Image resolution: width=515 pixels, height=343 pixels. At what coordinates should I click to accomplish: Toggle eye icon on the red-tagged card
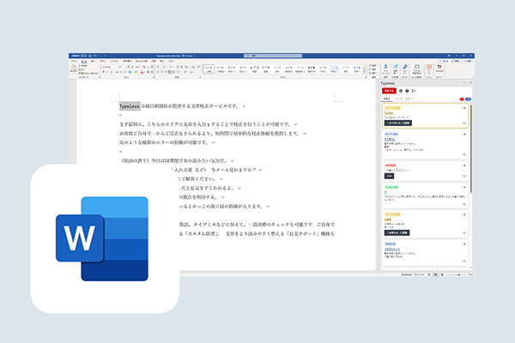pos(464,176)
